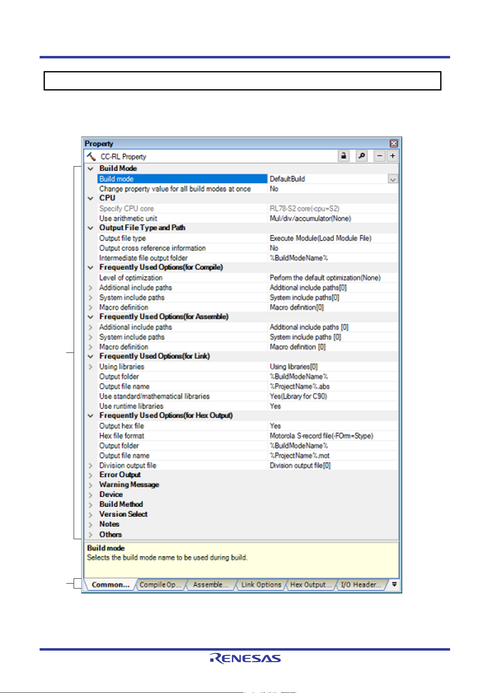Close the Property panel
The height and width of the screenshot is (693, 490).
[394, 144]
